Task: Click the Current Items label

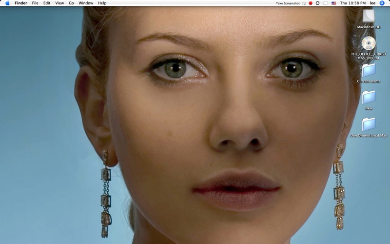Action: 369,81
